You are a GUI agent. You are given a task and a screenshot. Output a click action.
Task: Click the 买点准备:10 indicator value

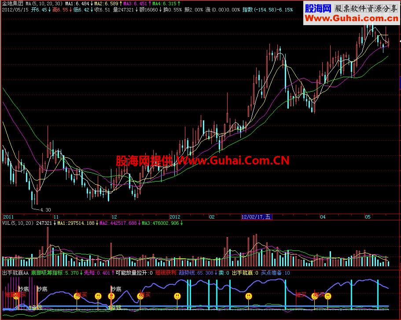[275, 273]
